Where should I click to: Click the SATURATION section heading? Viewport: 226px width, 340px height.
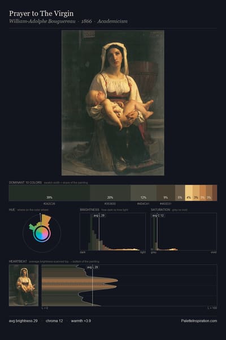[x=160, y=210]
